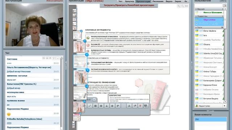Select the Презентация tab
Screen dimensions: 232x130
pyautogui.click(x=143, y=1)
